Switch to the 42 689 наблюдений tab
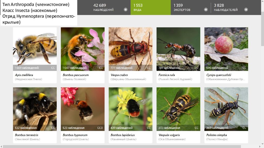 point(104,7)
